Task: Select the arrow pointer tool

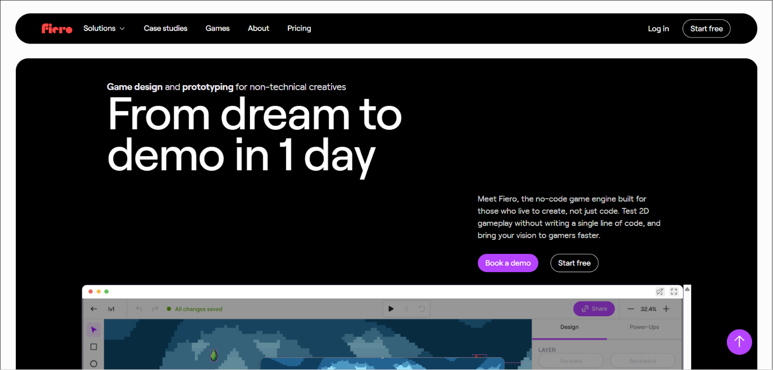Action: click(x=93, y=330)
